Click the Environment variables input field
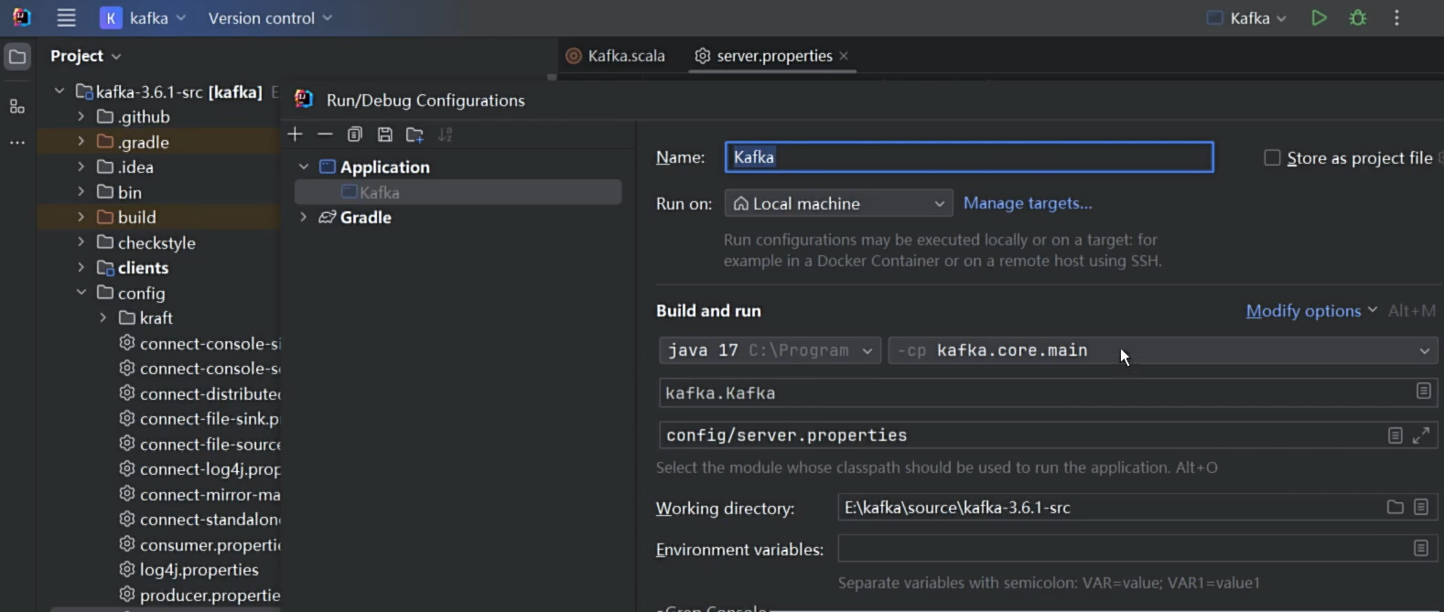 [1123, 549]
